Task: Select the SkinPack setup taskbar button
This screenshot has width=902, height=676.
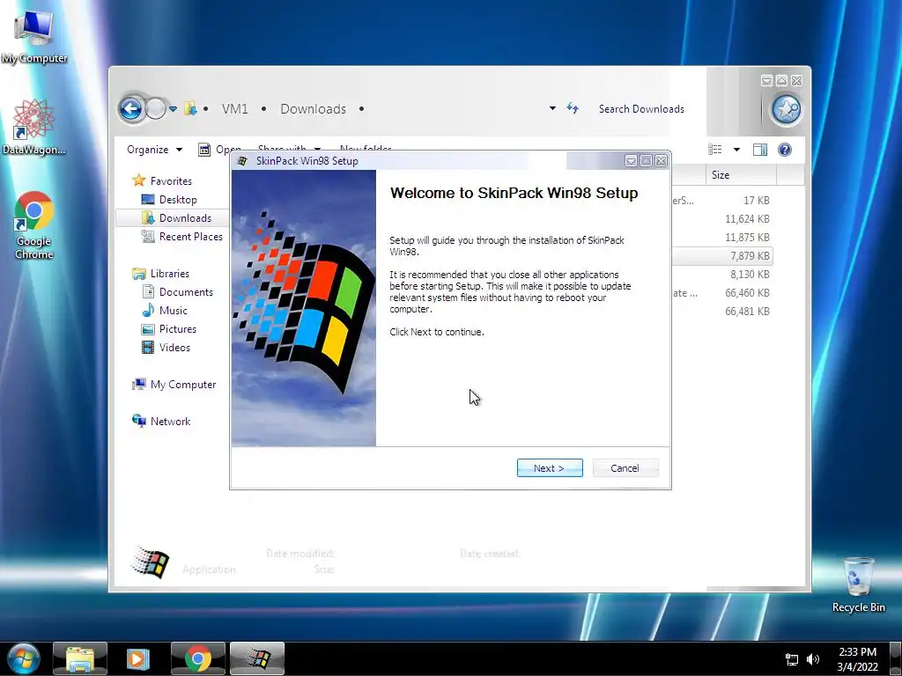Action: [x=257, y=658]
